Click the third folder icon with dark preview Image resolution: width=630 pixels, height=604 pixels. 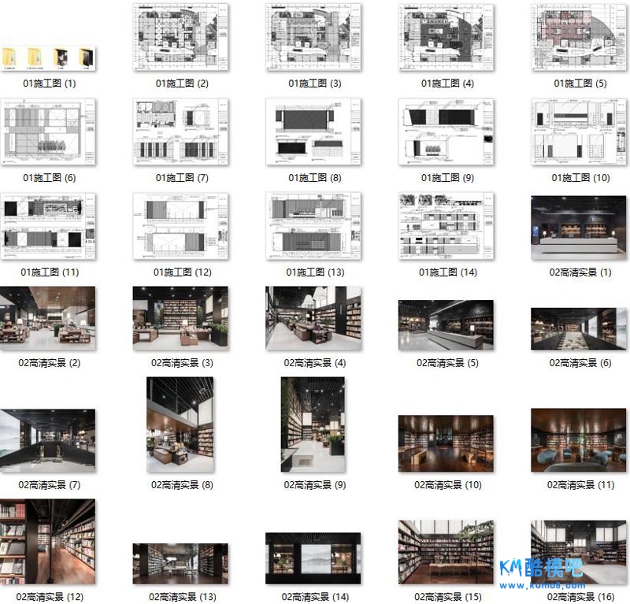click(61, 57)
